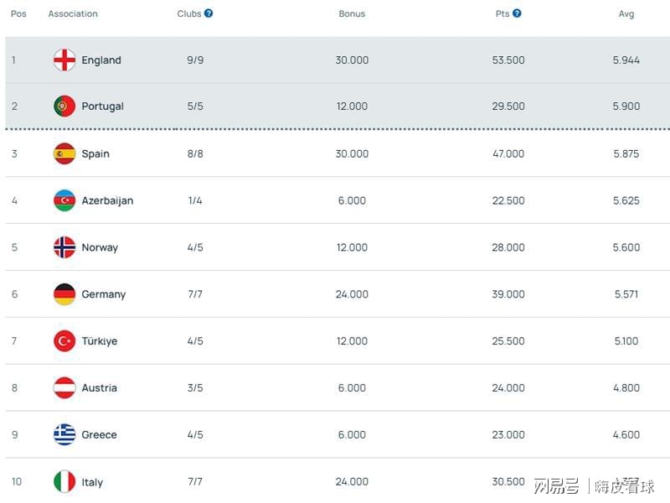The width and height of the screenshot is (670, 503).
Task: Click the Norway flag icon
Action: [x=64, y=247]
